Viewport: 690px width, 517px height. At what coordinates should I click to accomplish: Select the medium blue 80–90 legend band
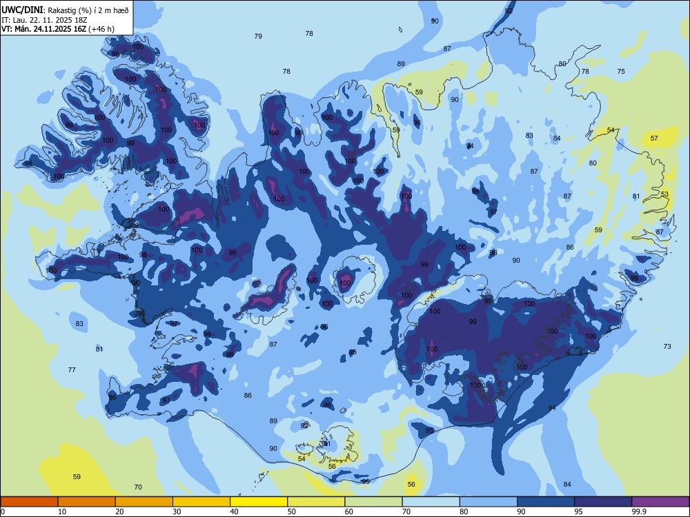489,502
